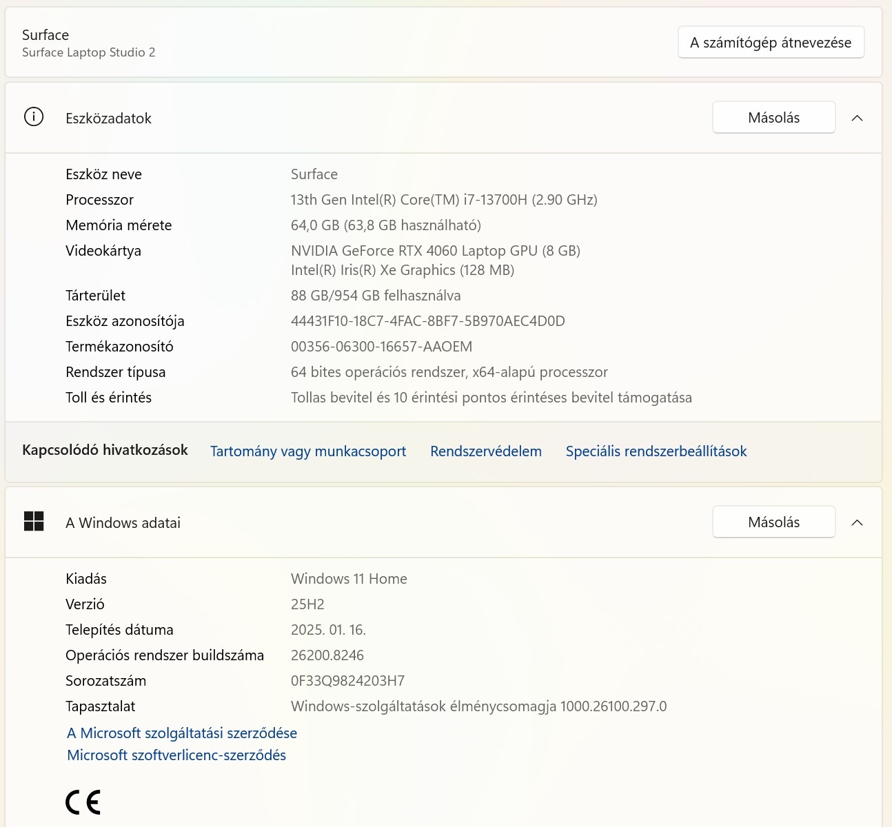This screenshot has height=827, width=892.
Task: Click the A Windows adatai header
Action: (x=123, y=523)
